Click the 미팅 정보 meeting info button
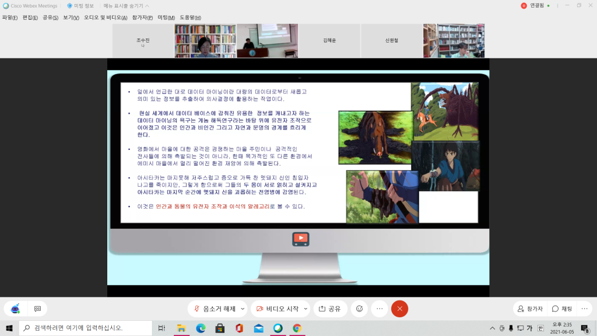Screen dimensions: 597x336 pyautogui.click(x=80, y=6)
